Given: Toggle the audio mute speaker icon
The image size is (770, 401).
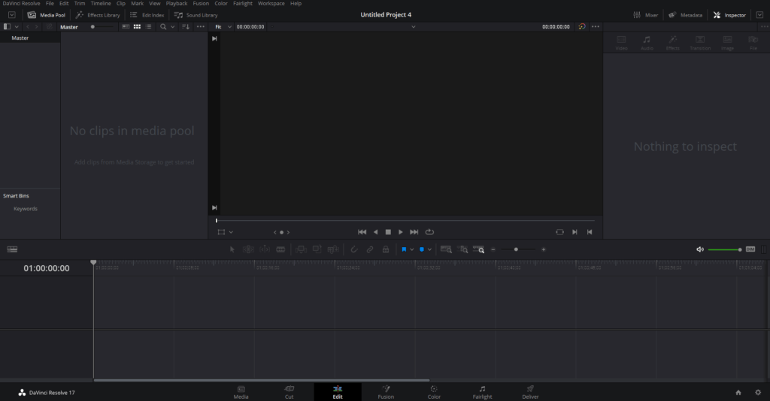Looking at the screenshot, I should 699,249.
